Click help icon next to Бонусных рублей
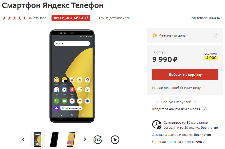Viewport: 225px width, 149px height. (x=195, y=102)
